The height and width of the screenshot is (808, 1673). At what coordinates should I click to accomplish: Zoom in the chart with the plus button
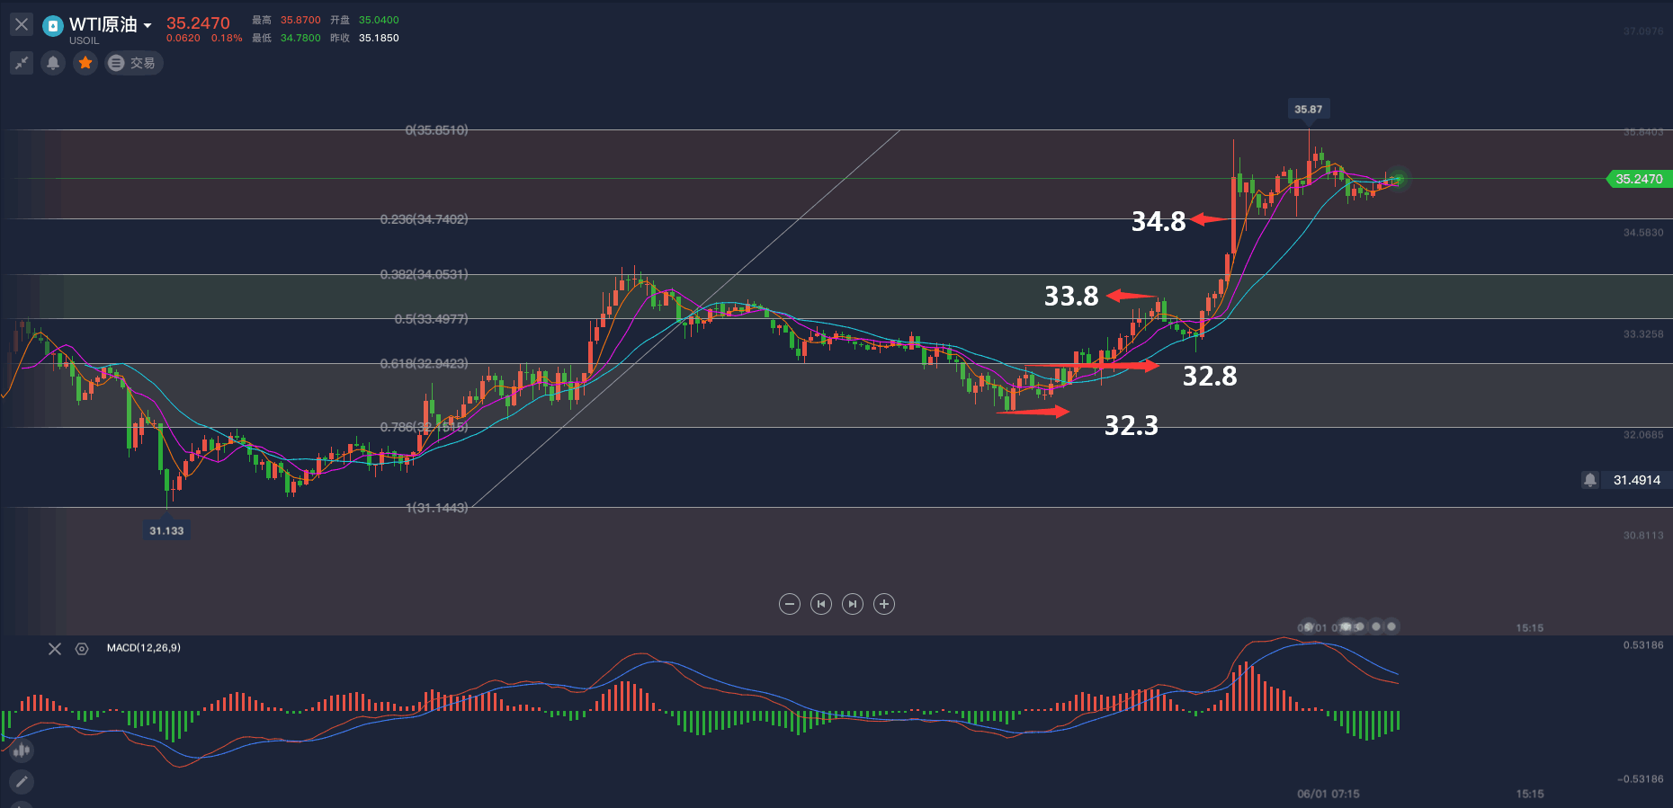tap(884, 604)
